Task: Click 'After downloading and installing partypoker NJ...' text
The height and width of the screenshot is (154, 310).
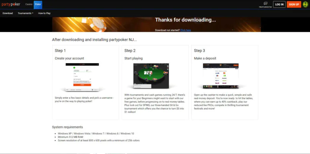Action: click(x=95, y=40)
